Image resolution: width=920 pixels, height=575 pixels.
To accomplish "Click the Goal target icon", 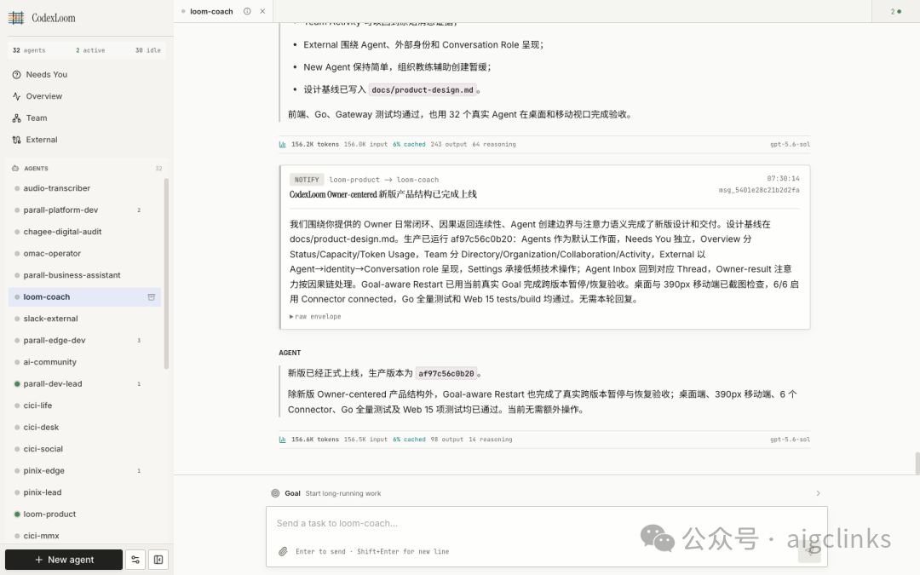I will [275, 493].
